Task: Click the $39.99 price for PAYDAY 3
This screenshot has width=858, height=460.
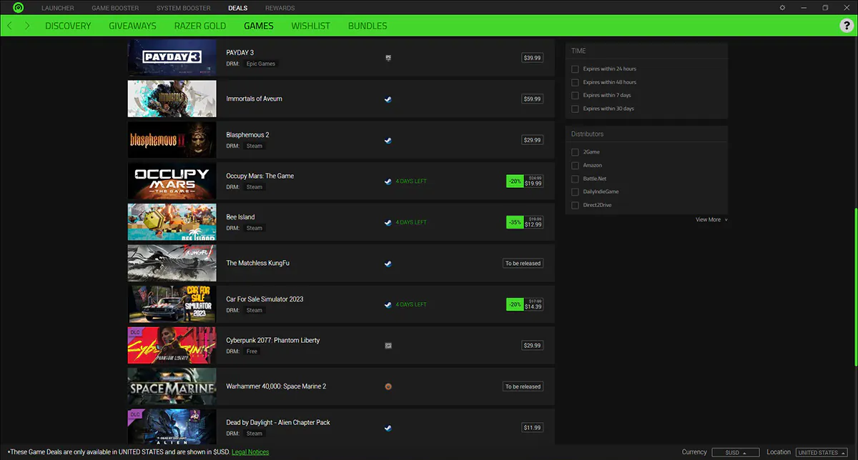Action: [532, 58]
